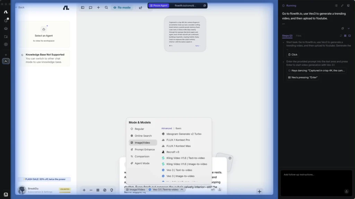Click the circular target icon on tilted card

click(x=230, y=158)
